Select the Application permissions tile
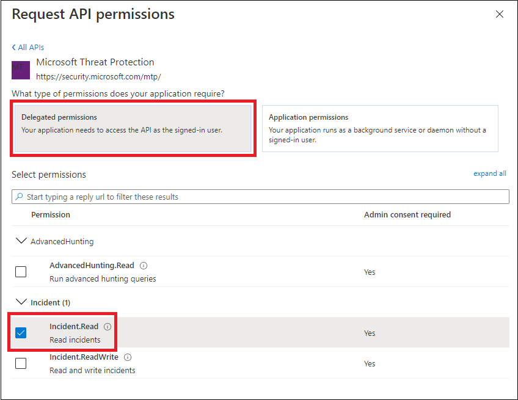The width and height of the screenshot is (518, 400). pos(380,128)
